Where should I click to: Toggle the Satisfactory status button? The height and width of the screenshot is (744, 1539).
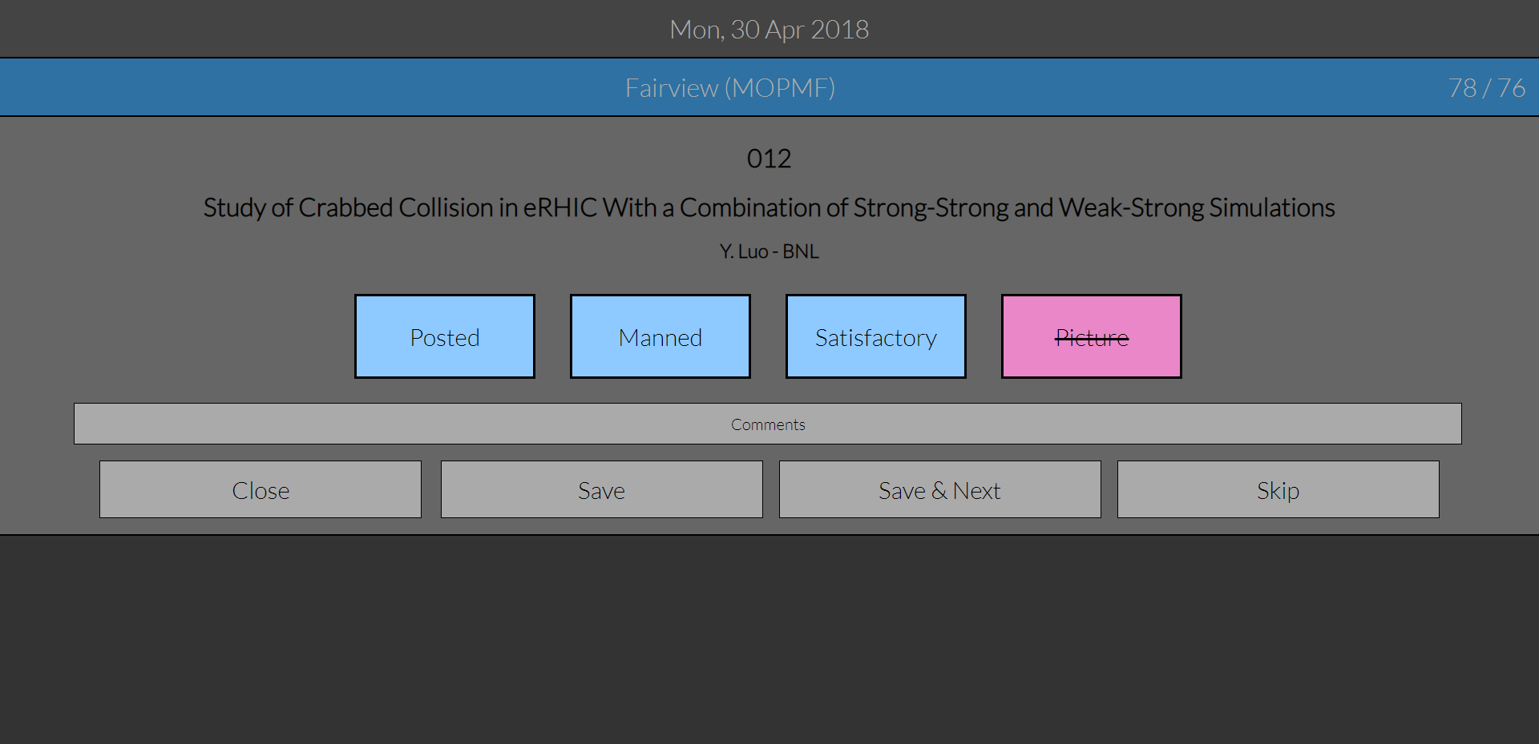click(x=876, y=336)
